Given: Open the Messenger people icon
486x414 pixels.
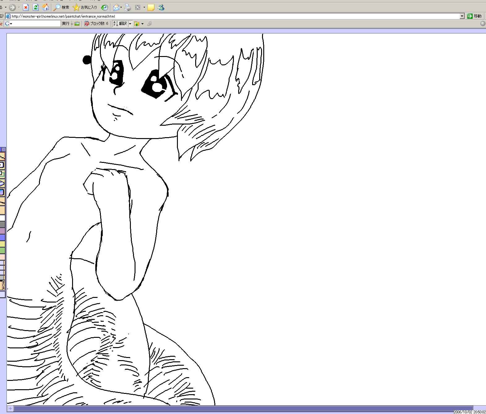Looking at the screenshot, I should tap(161, 7).
